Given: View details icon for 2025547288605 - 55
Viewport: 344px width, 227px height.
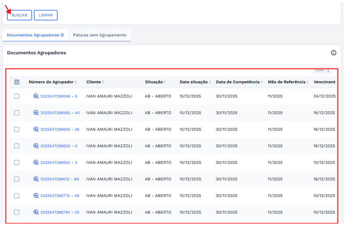Looking at the screenshot, I should click(x=36, y=130).
